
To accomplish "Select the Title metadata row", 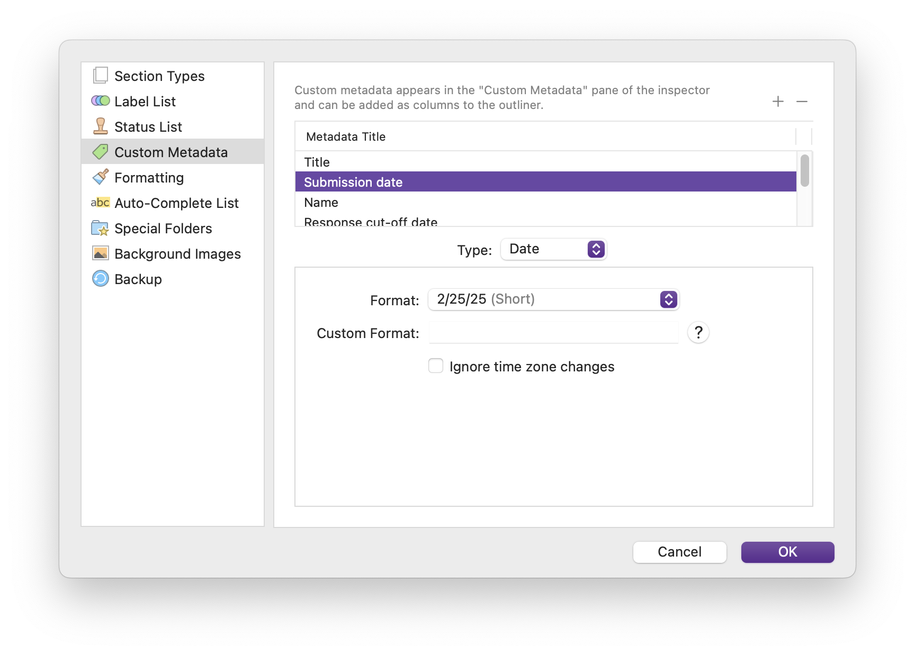I will click(545, 162).
